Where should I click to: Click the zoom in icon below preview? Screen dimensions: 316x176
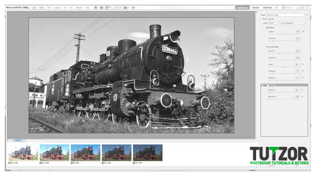(12, 140)
